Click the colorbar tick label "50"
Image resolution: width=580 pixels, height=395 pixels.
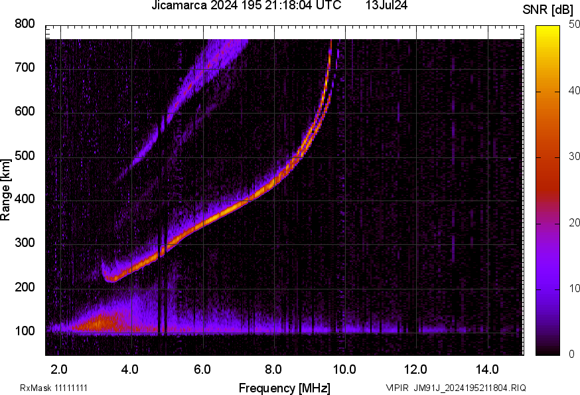click(x=574, y=25)
